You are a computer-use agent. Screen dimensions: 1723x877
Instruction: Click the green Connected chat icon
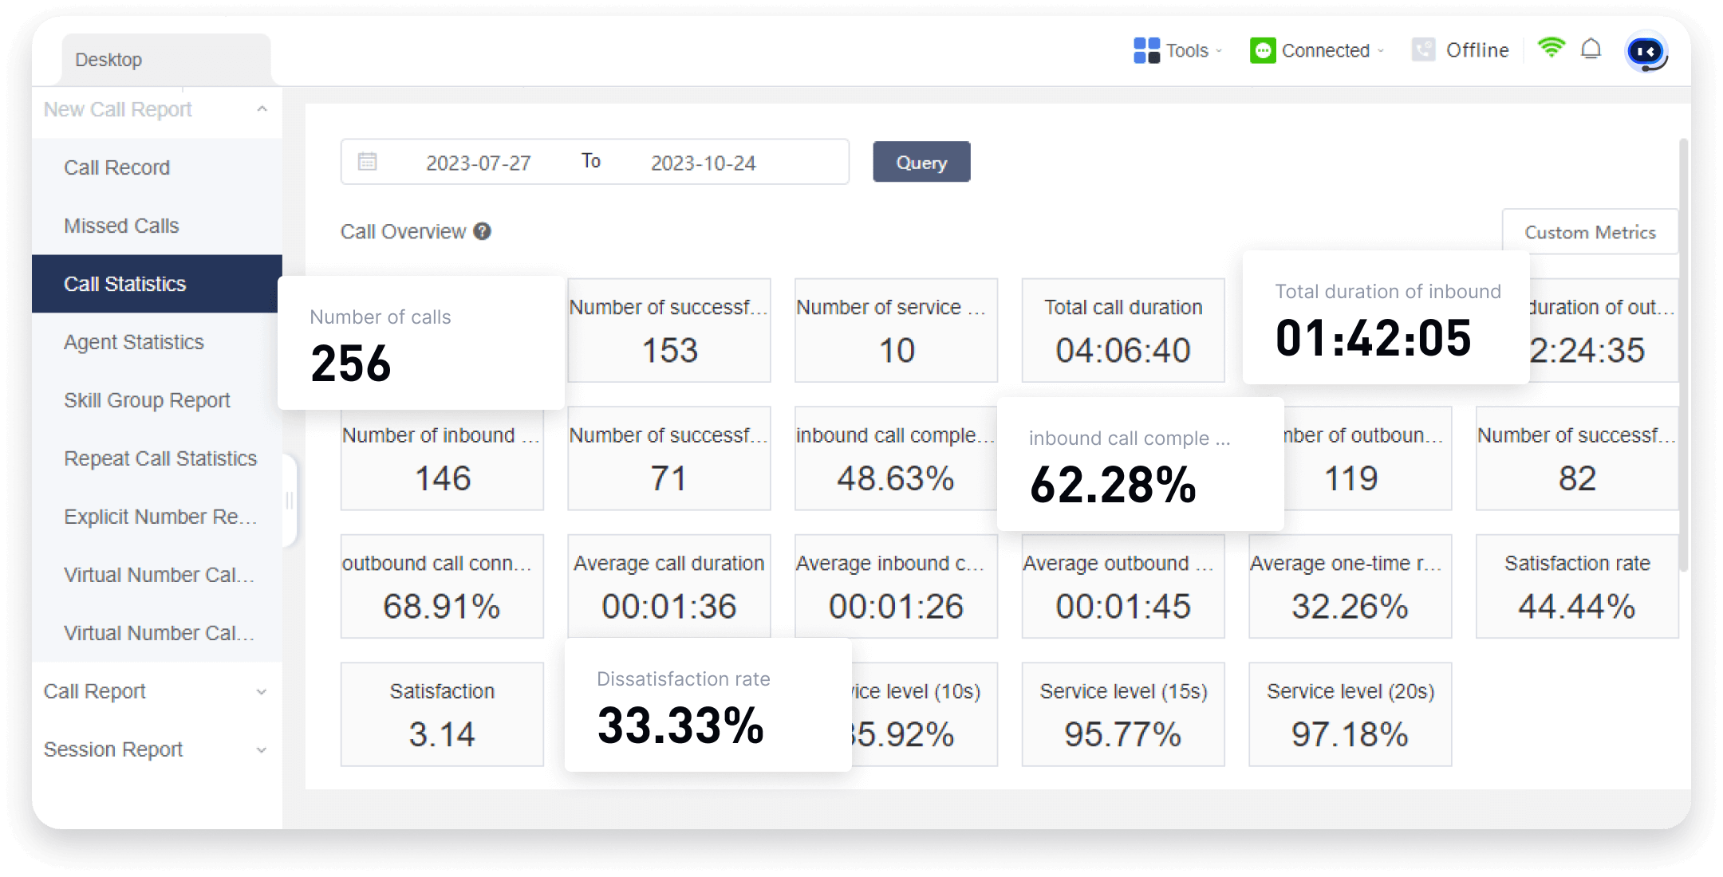click(1263, 50)
